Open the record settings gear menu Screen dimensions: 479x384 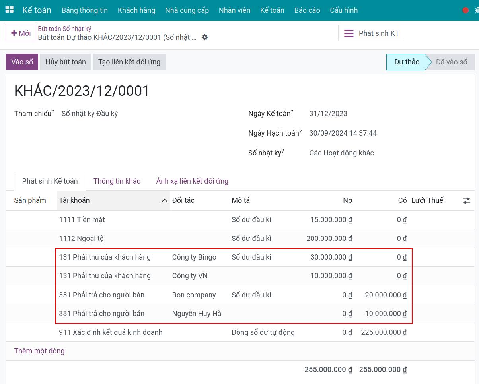(x=204, y=37)
